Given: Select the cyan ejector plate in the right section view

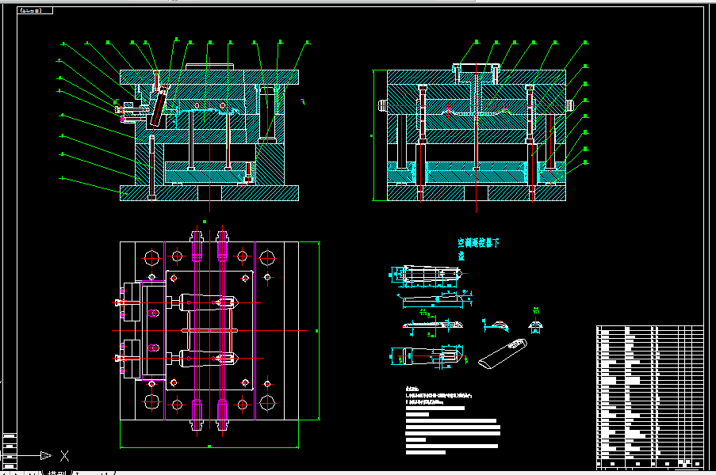Looking at the screenshot, I should [477, 172].
